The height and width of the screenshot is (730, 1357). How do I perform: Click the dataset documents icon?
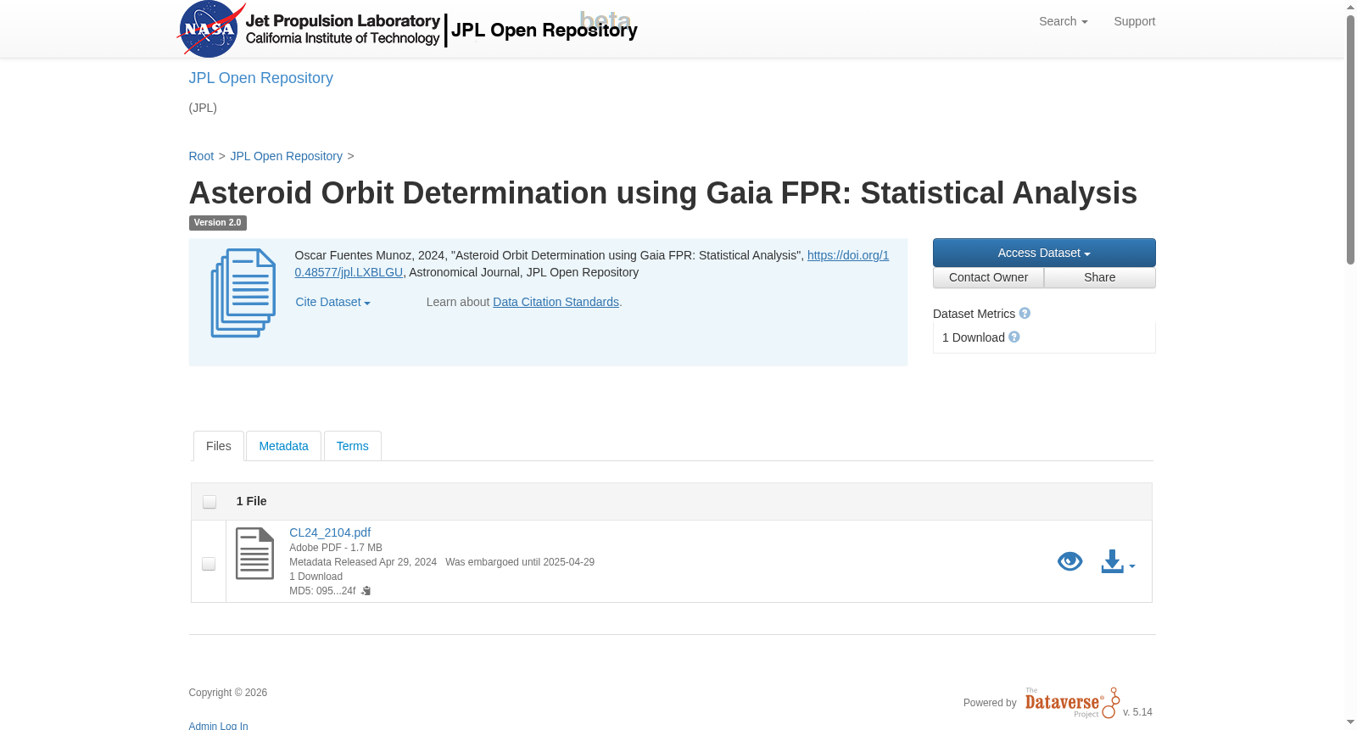tap(243, 293)
